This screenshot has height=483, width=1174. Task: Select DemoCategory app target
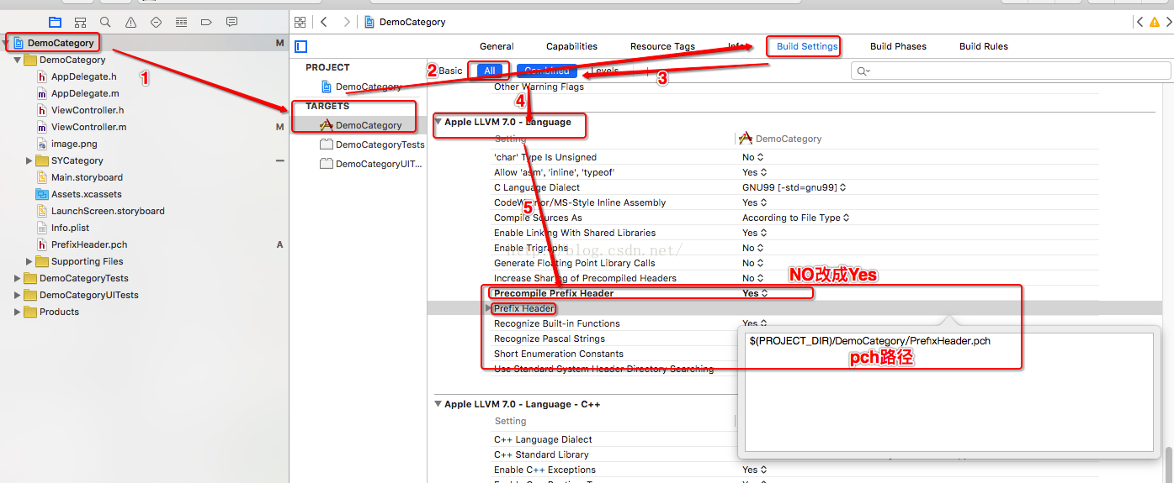pos(361,125)
